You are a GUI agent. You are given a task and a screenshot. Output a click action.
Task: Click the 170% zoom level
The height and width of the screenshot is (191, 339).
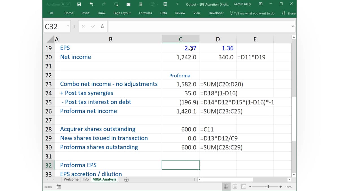(288, 187)
